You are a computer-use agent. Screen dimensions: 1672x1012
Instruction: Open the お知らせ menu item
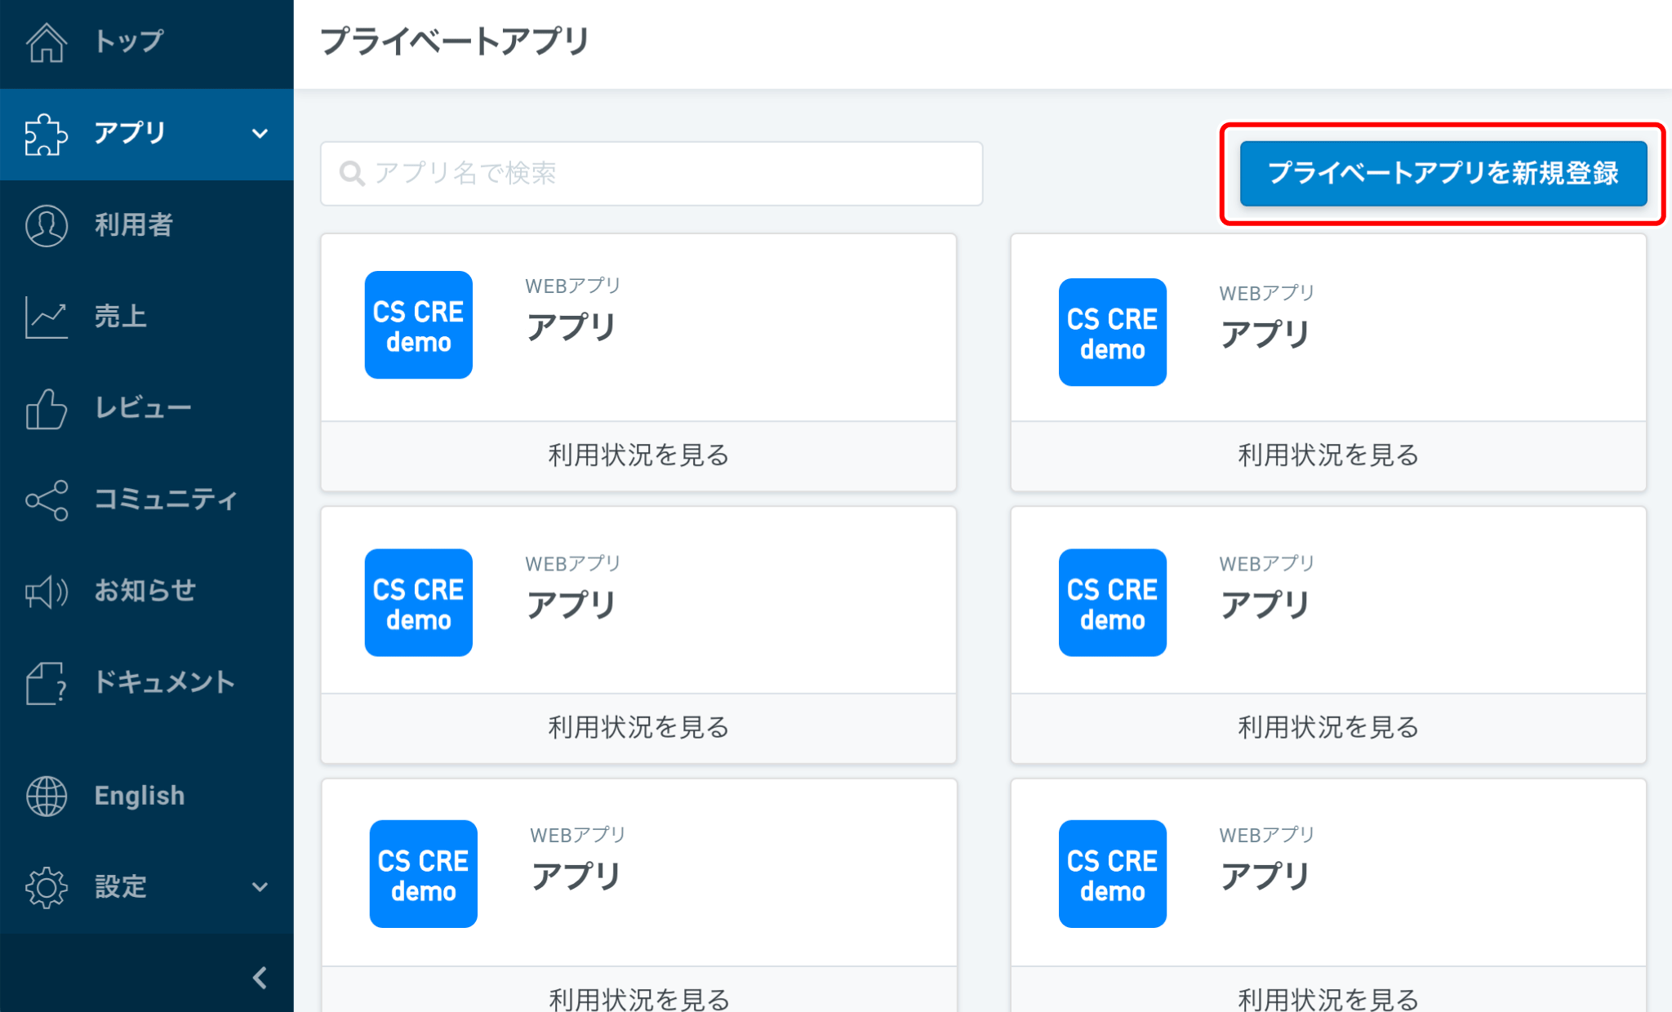[x=145, y=591]
